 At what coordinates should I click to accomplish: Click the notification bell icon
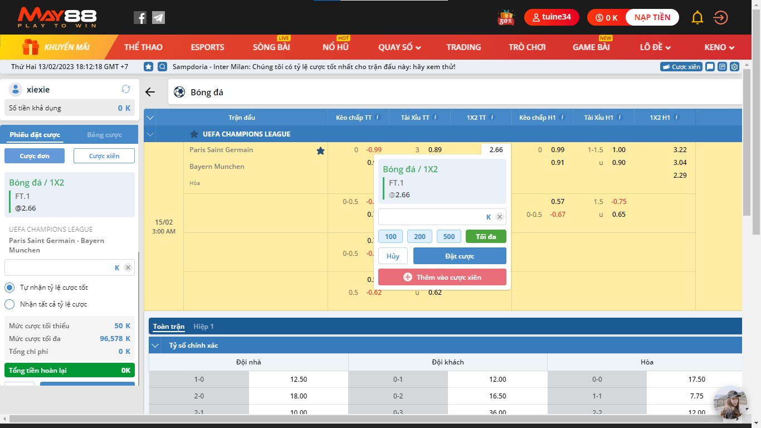tap(697, 18)
